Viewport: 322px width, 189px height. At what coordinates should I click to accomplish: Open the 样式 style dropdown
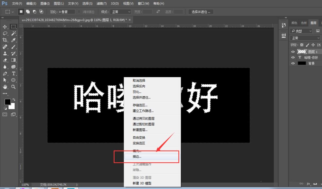click(x=120, y=12)
